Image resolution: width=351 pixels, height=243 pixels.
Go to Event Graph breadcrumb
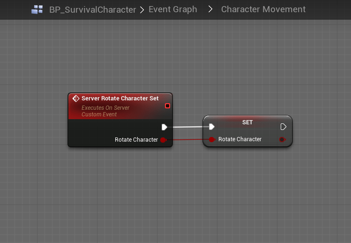173,9
